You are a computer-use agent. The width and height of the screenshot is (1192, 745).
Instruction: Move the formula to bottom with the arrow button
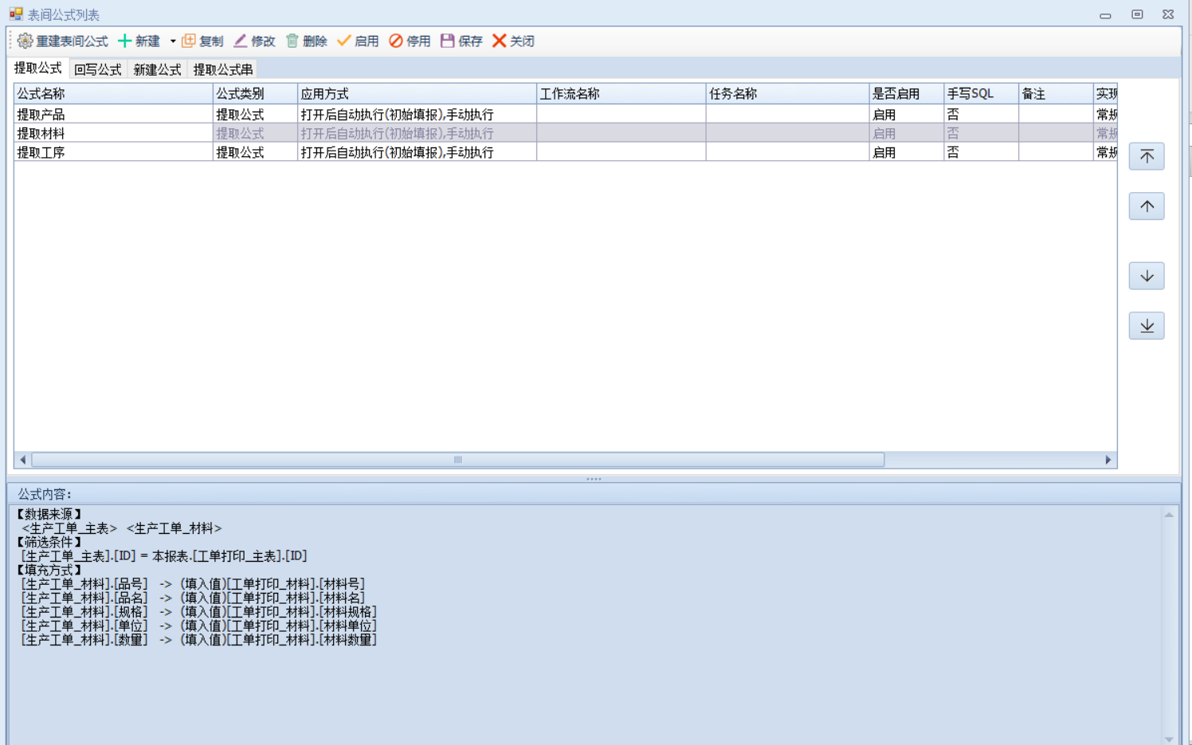[1147, 326]
